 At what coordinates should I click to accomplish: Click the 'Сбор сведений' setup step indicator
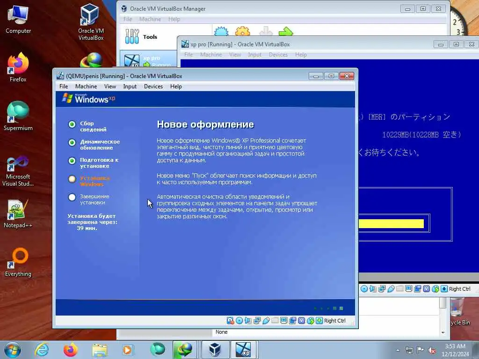[72, 124]
